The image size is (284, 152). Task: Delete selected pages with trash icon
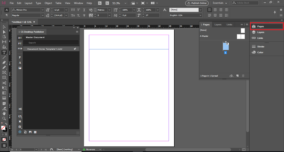tap(243, 76)
